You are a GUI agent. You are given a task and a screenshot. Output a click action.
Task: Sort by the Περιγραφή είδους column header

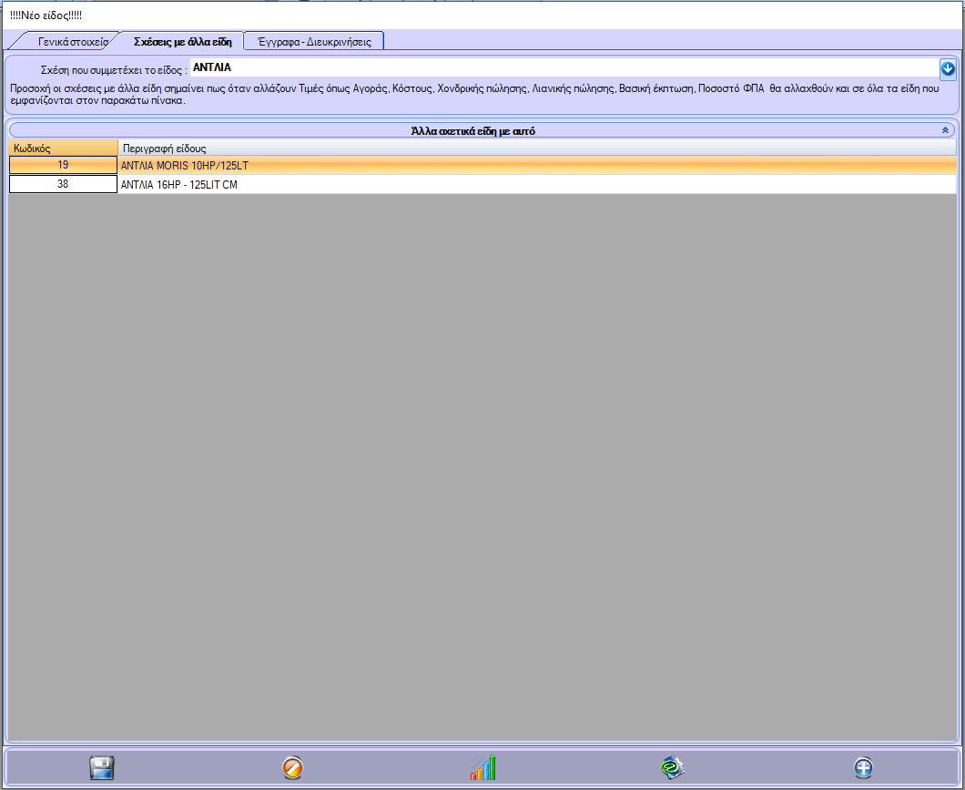[536, 148]
